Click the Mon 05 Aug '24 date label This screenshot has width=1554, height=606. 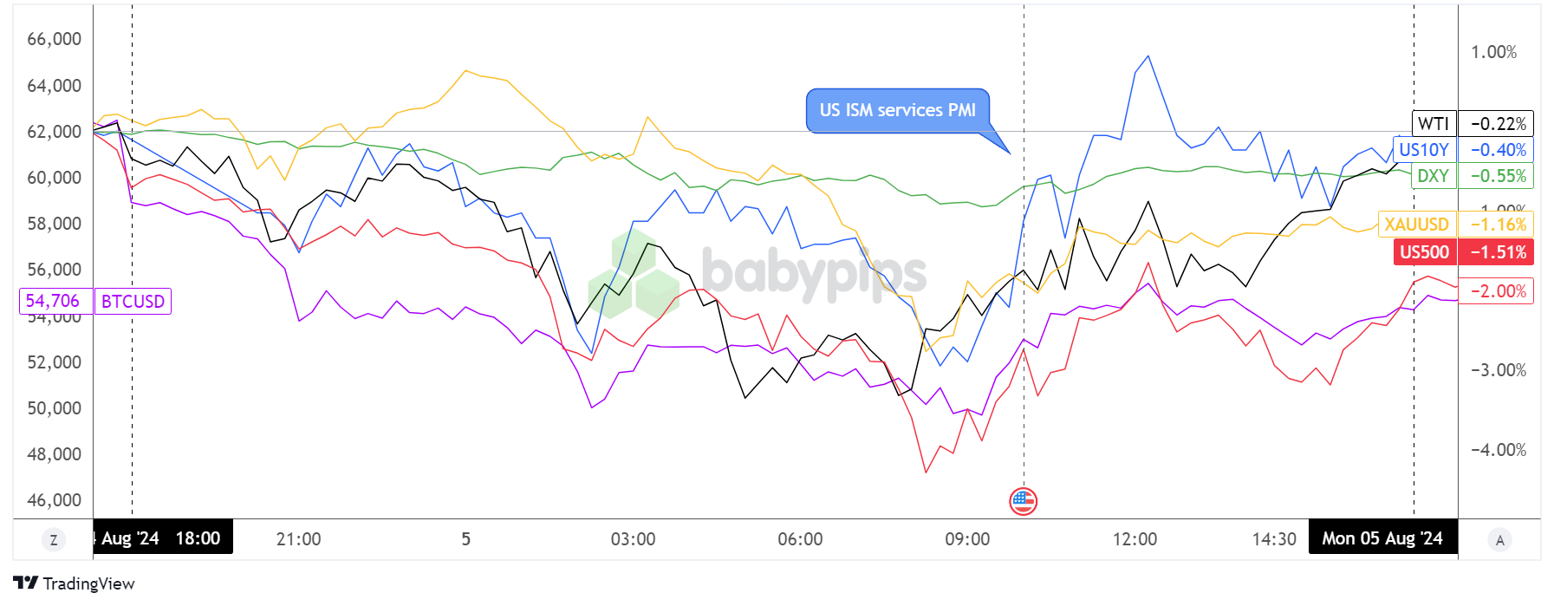pos(1382,538)
